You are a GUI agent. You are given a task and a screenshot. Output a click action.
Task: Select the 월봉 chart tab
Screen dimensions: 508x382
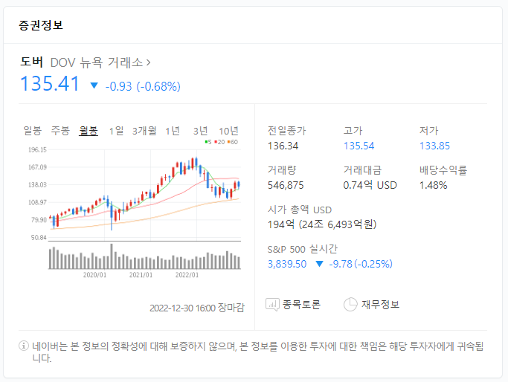pyautogui.click(x=88, y=131)
